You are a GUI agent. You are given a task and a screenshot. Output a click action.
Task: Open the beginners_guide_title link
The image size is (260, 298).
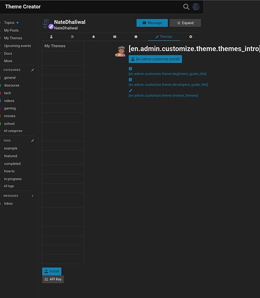tap(168, 74)
